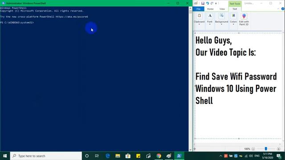Select the Text ribbon tab in Paint
The image size is (285, 160).
click(x=235, y=9)
